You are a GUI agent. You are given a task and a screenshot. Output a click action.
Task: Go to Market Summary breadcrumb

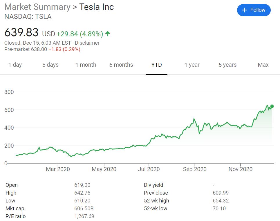(37, 7)
